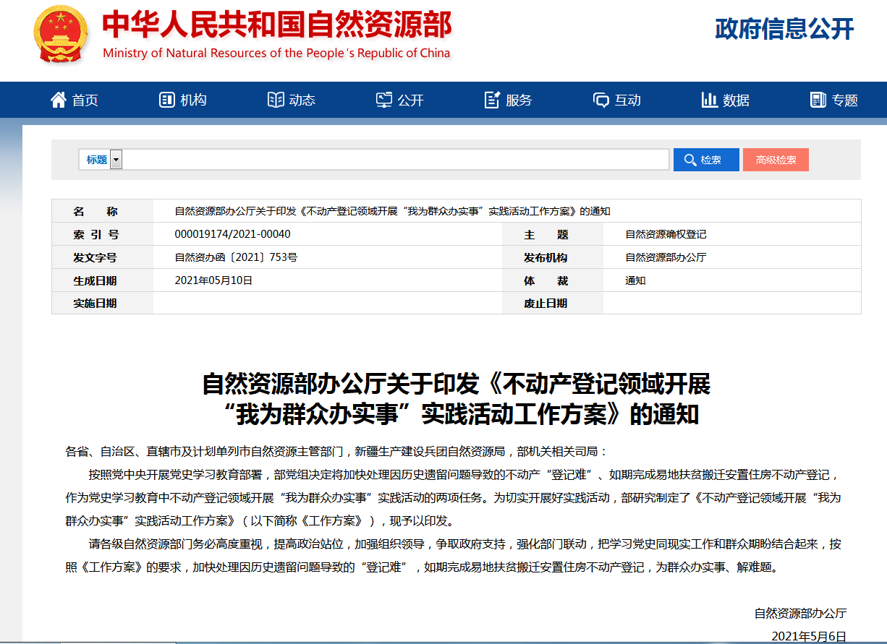Open the 数据 menu item
The width and height of the screenshot is (887, 644).
tap(737, 100)
